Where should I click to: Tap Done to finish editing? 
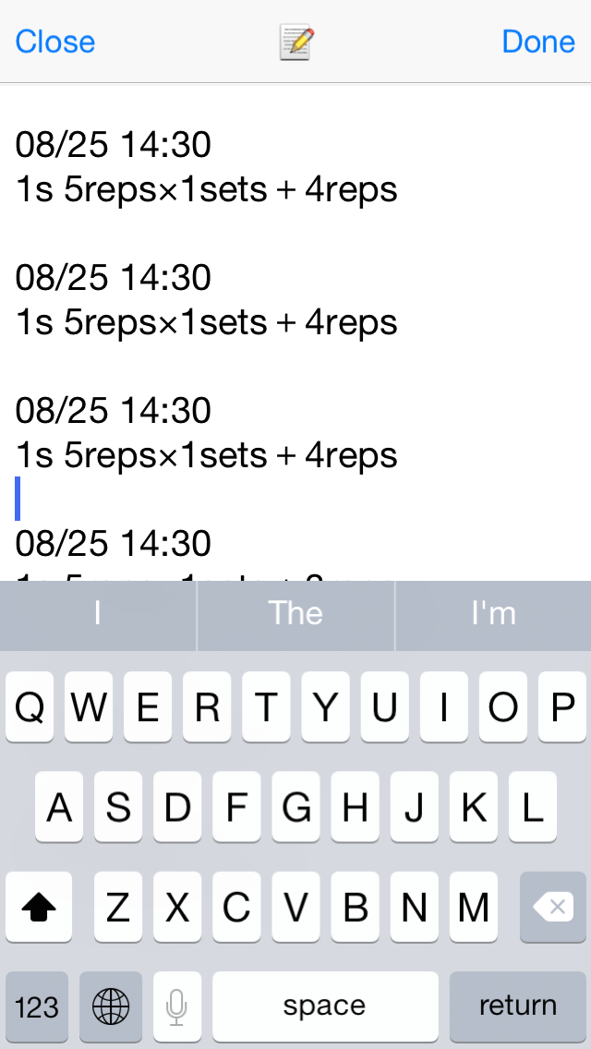538,42
